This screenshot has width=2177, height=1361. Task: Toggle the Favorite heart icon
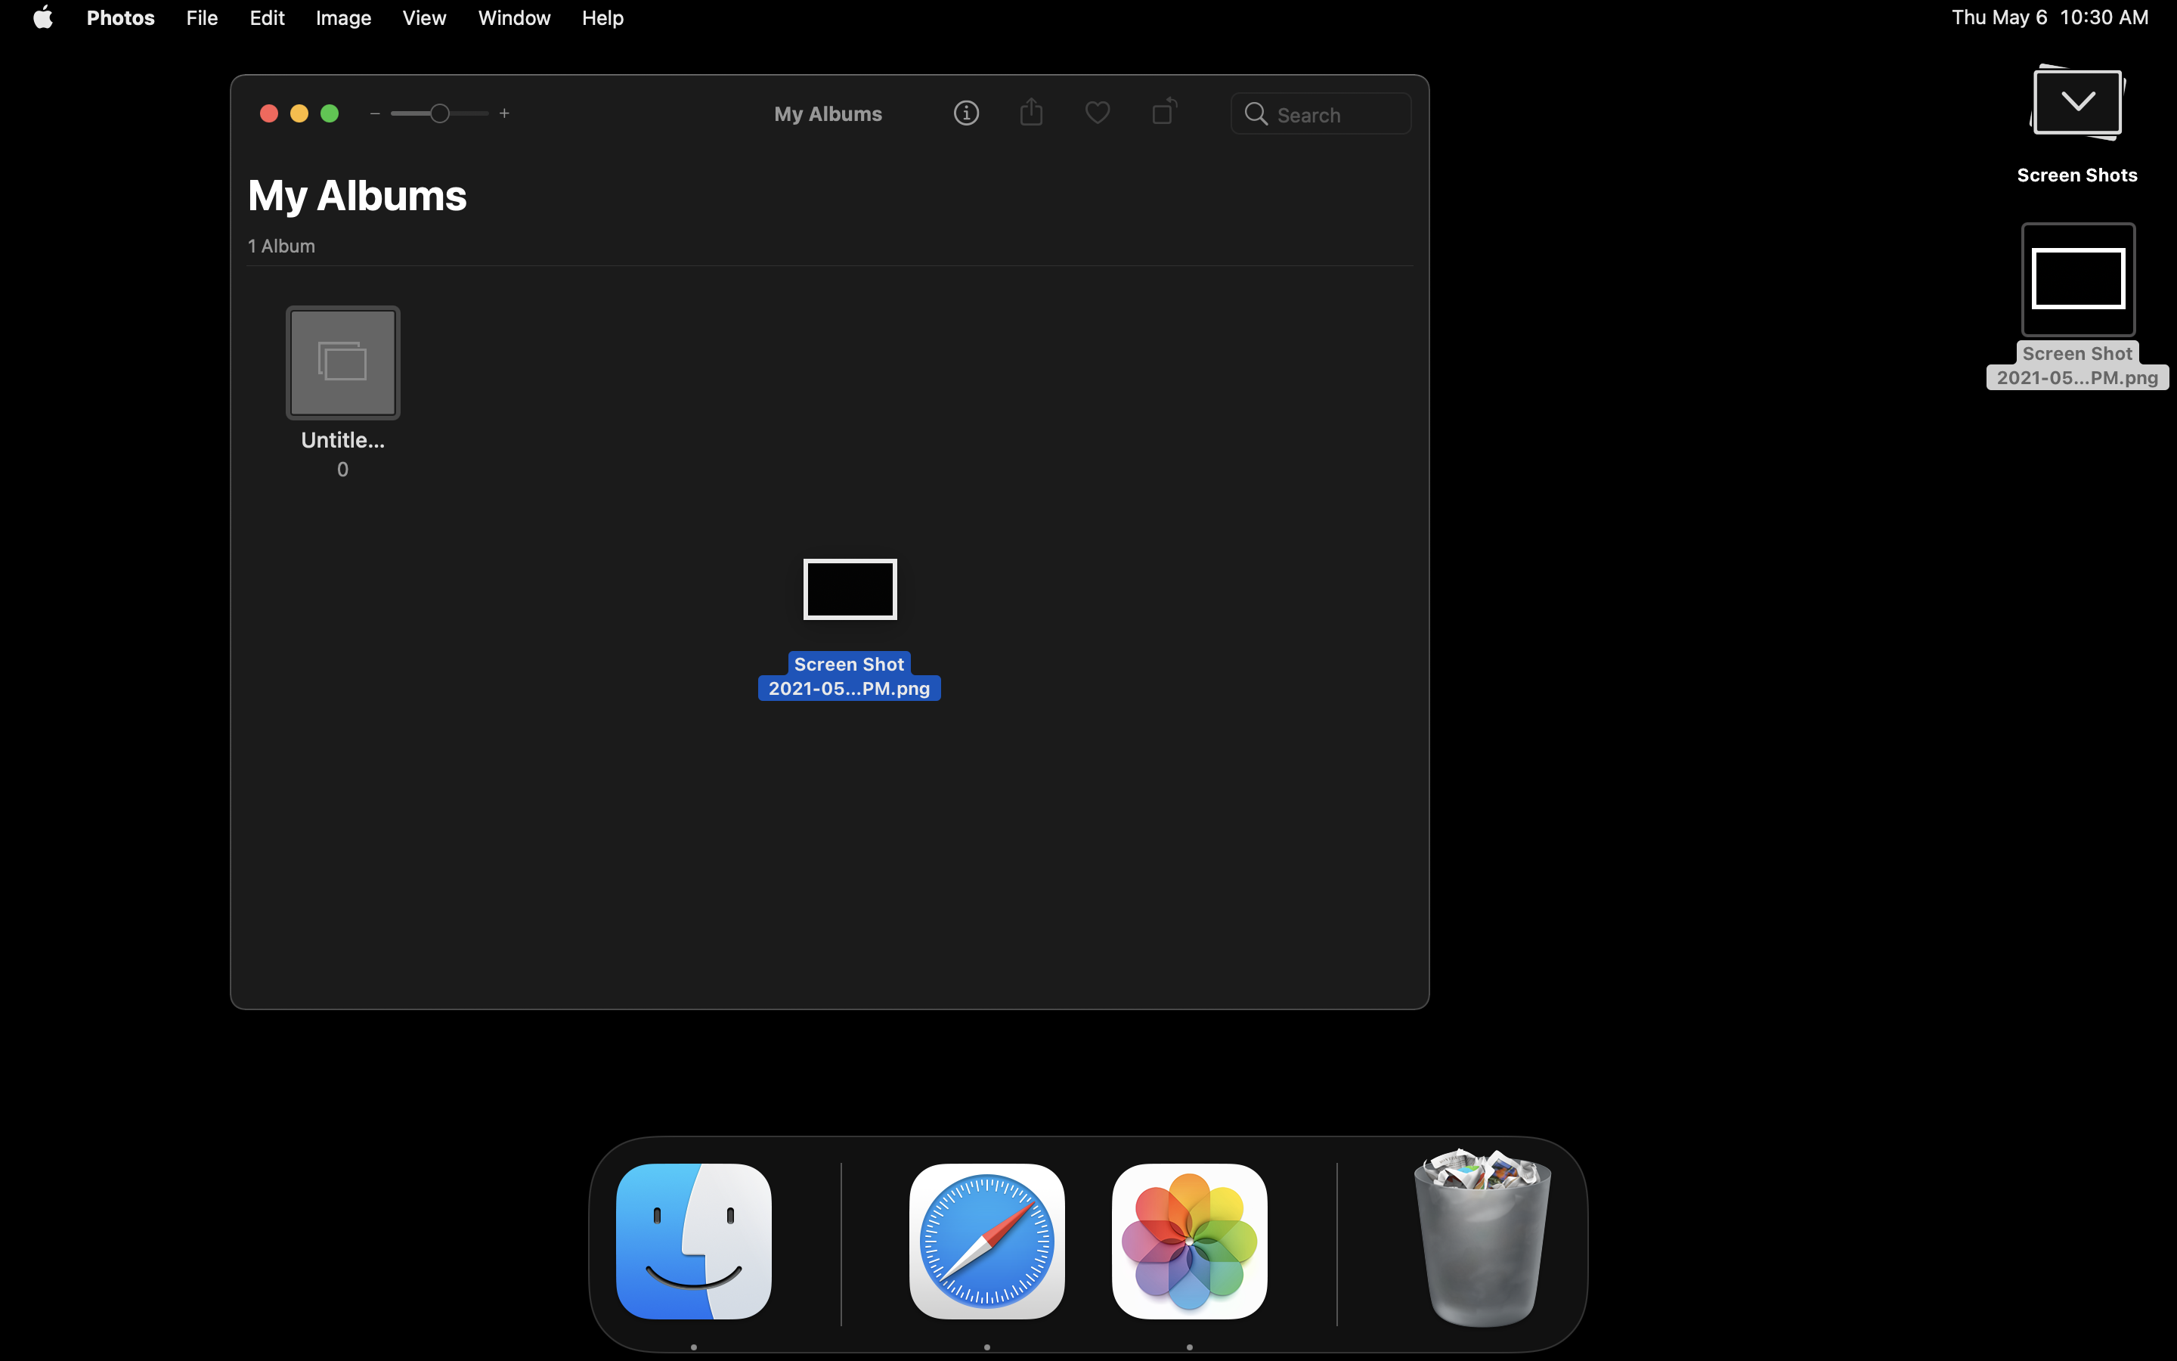(1098, 113)
